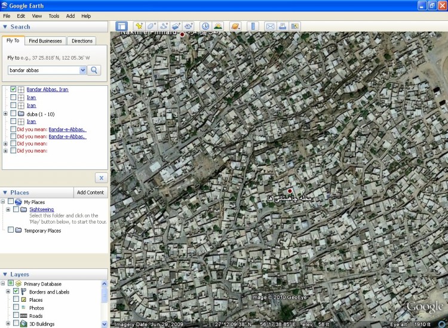The image size is (448, 328).
Task: Enable the My Places checkbox
Action: pos(11,202)
